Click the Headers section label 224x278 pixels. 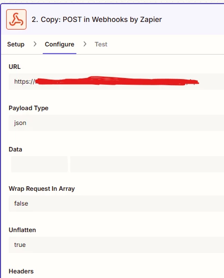coord(21,271)
